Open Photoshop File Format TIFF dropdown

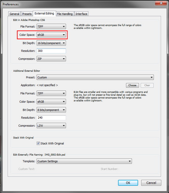click(x=51, y=27)
